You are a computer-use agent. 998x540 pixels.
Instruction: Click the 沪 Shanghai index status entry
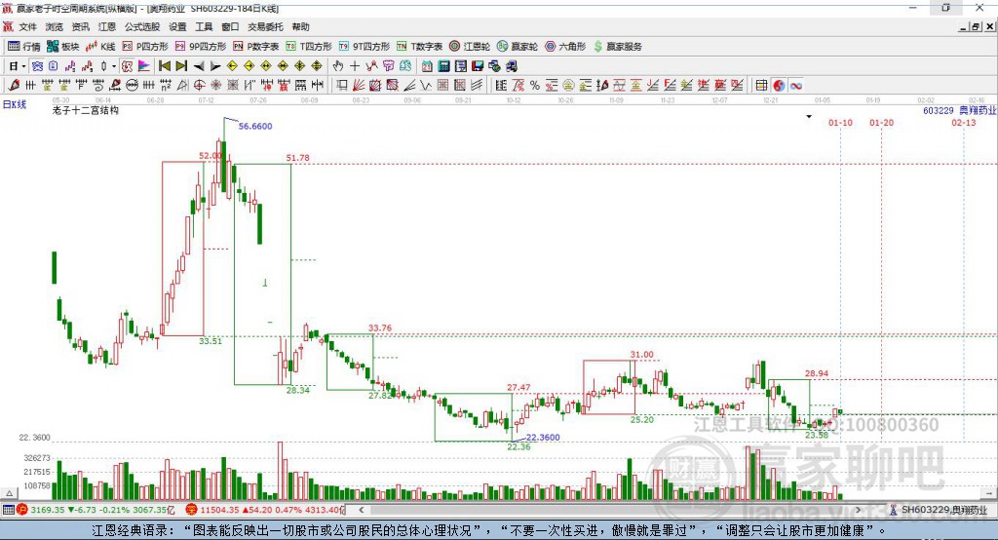pos(96,510)
